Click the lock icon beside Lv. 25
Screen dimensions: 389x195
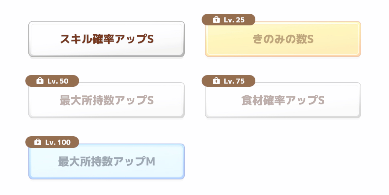[216, 20]
